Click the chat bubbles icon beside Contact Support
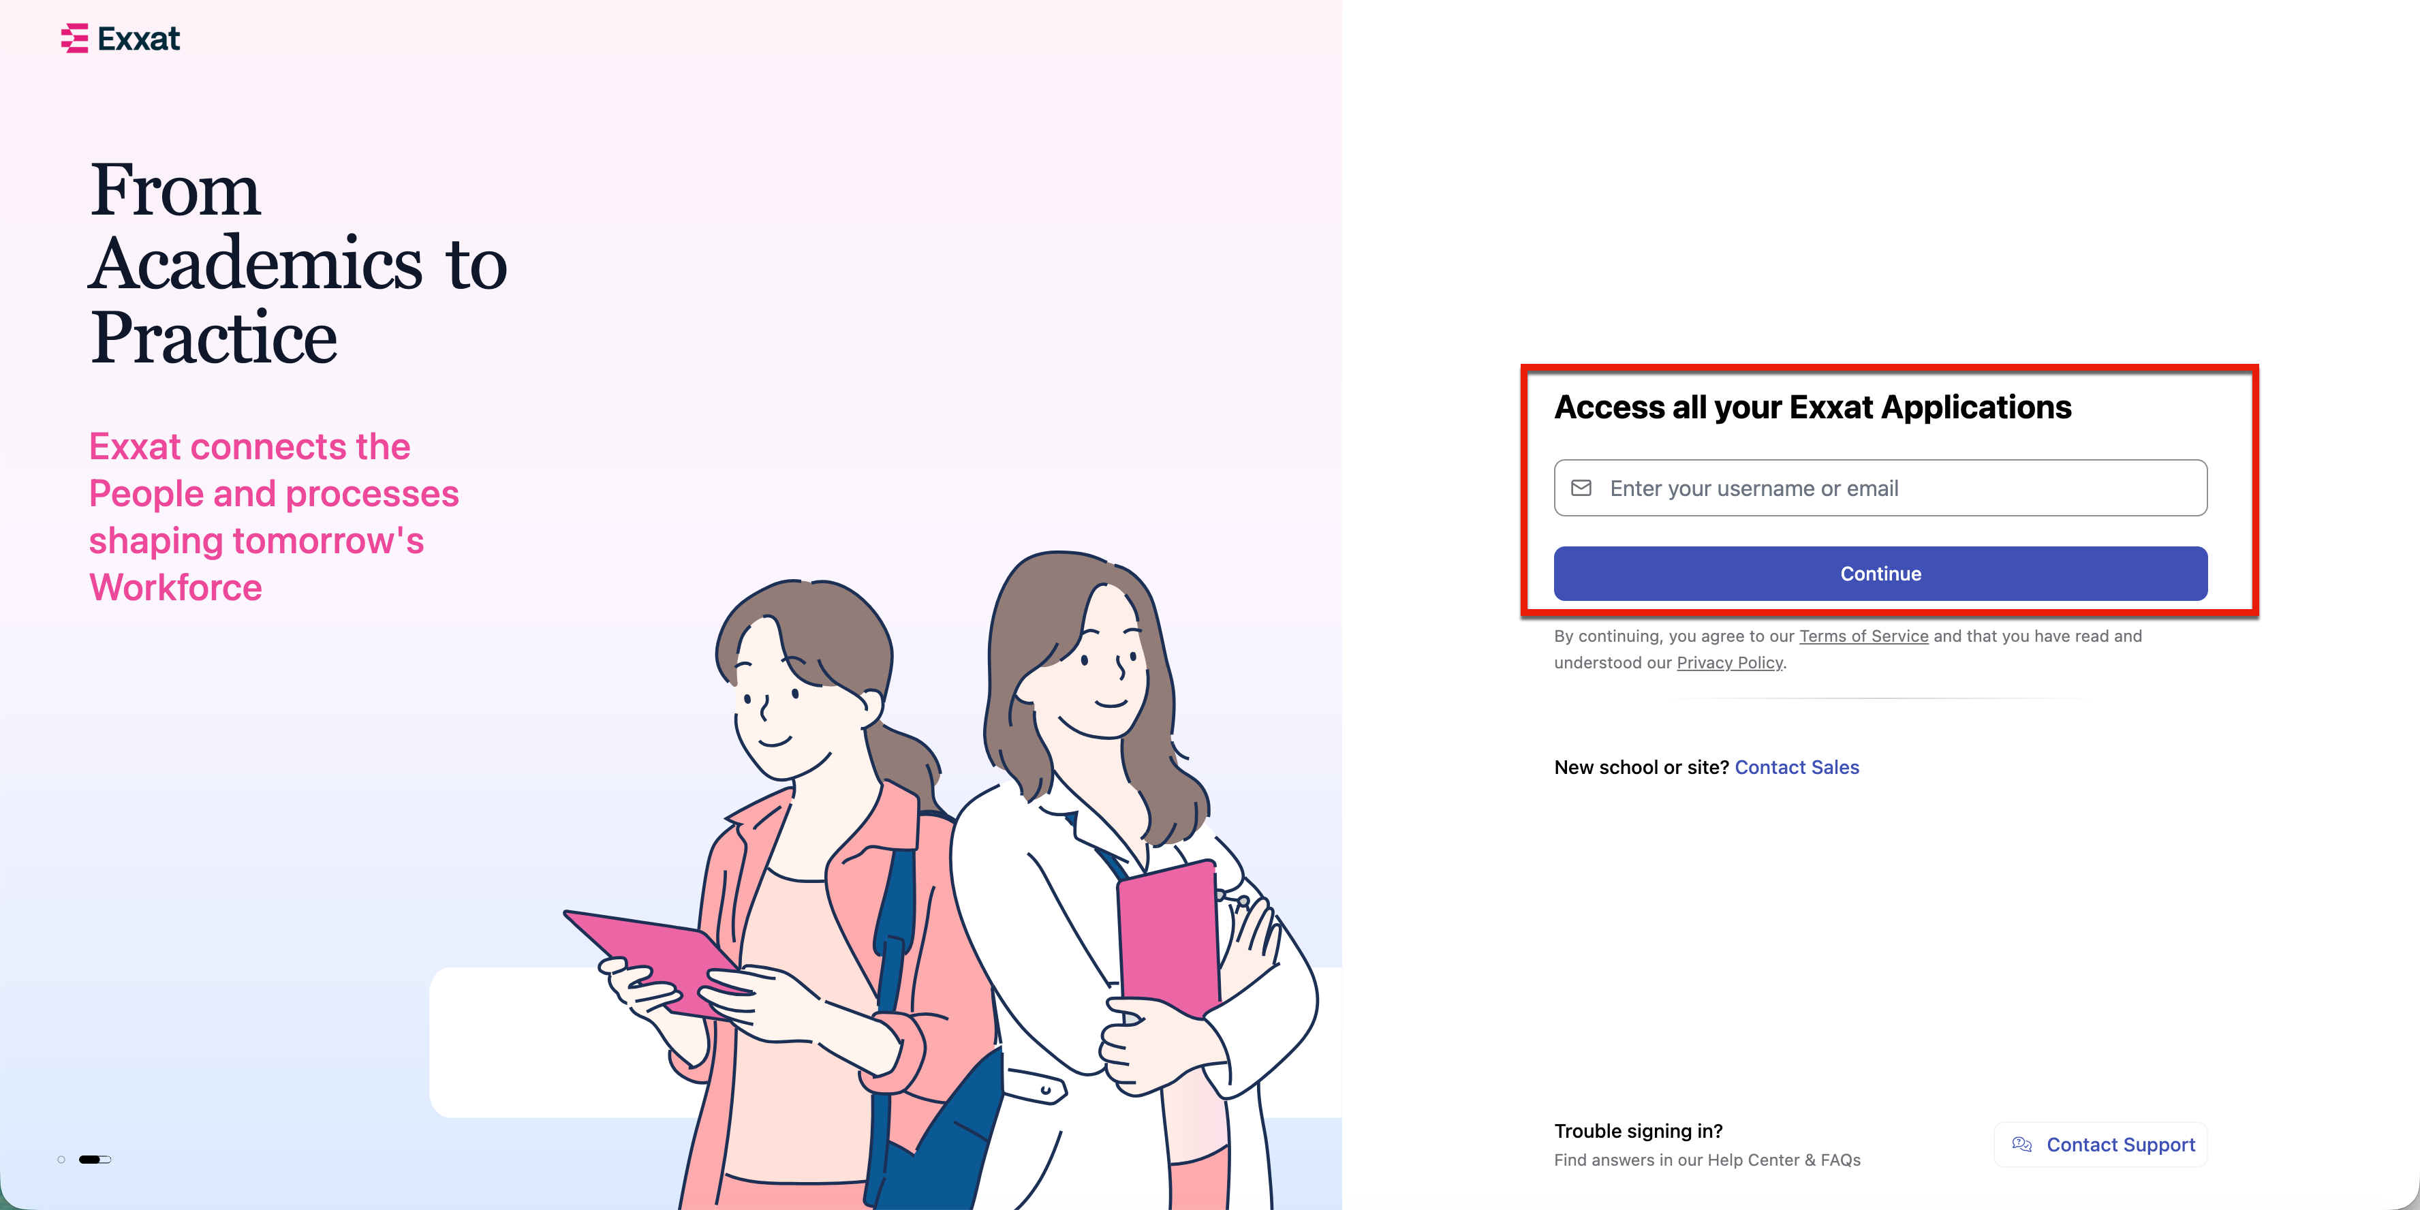Image resolution: width=2420 pixels, height=1210 pixels. pyautogui.click(x=2021, y=1144)
